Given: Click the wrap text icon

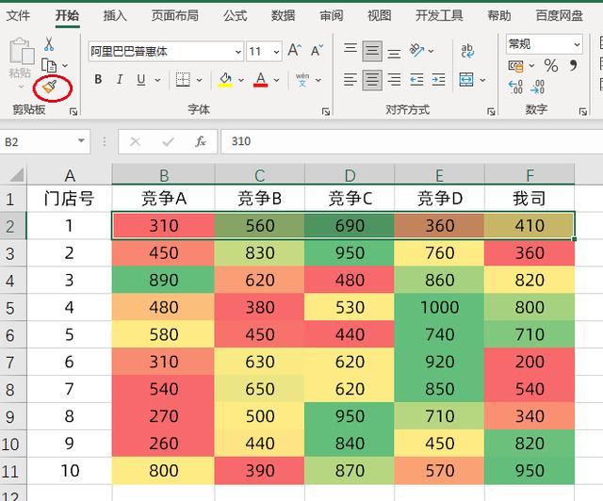Looking at the screenshot, I should tap(467, 51).
